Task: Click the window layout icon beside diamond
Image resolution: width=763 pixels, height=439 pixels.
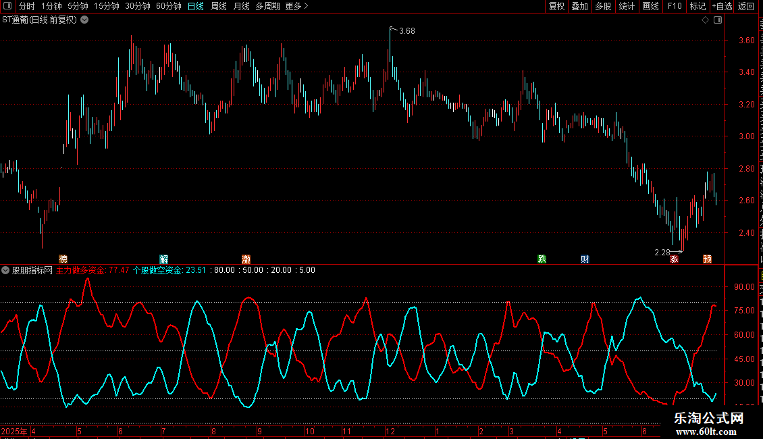Action: pos(718,20)
